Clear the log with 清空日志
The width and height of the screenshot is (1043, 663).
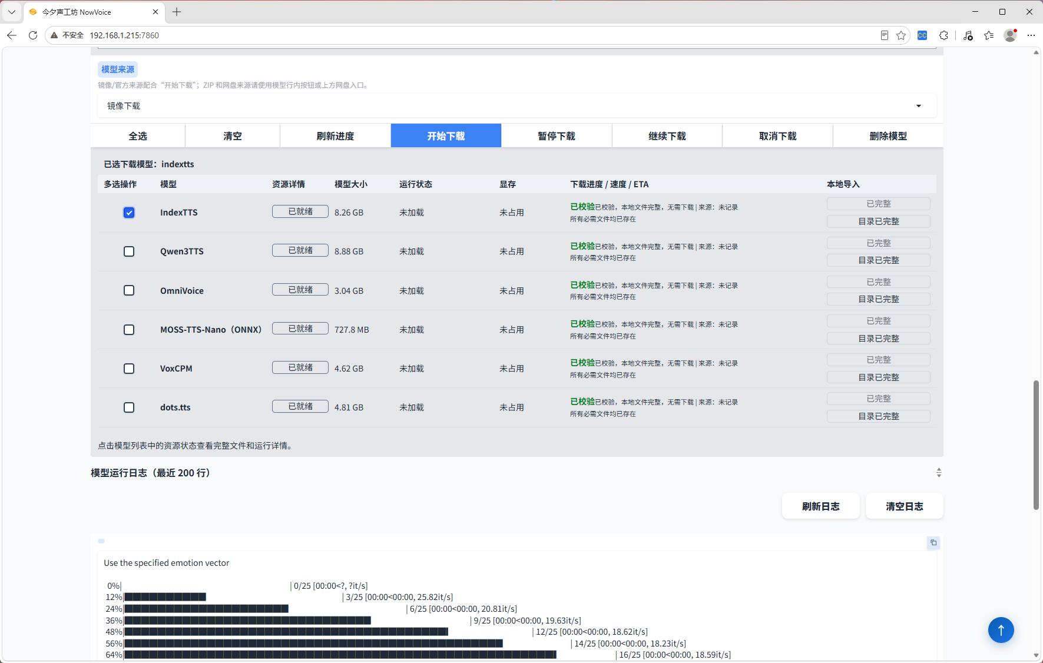(905, 506)
